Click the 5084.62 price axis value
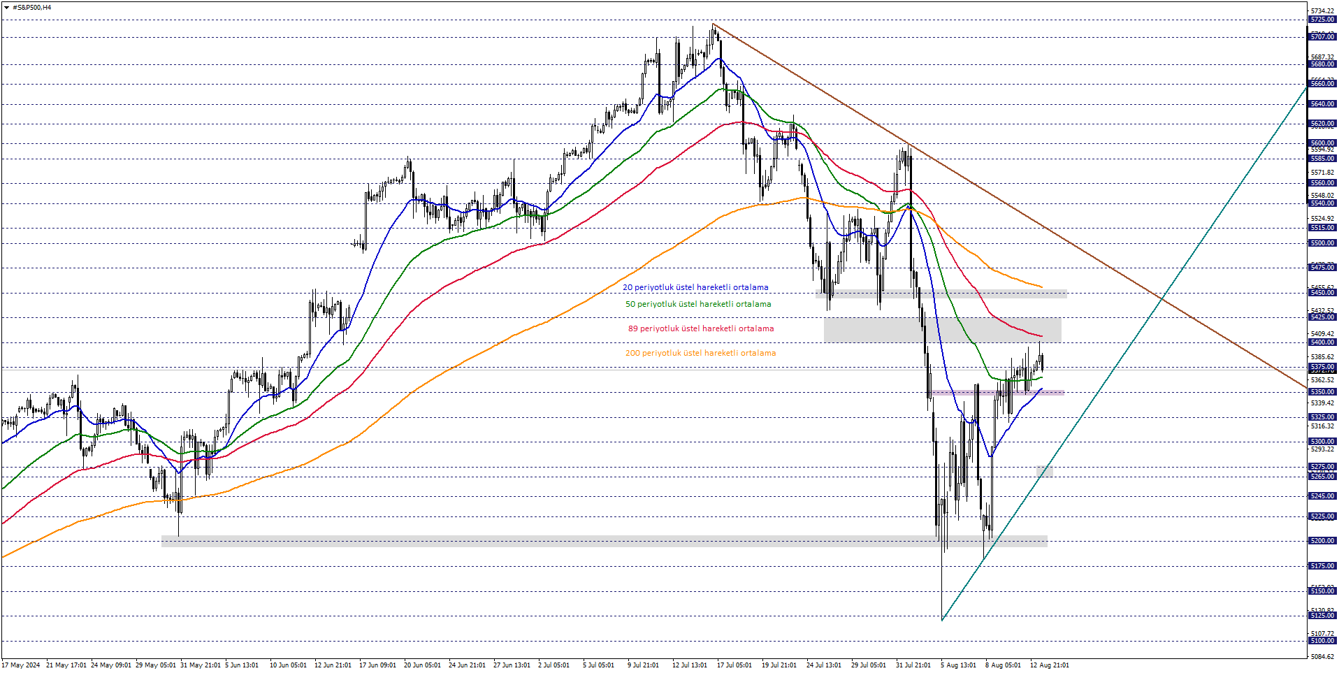This screenshot has width=1339, height=673. point(1322,657)
